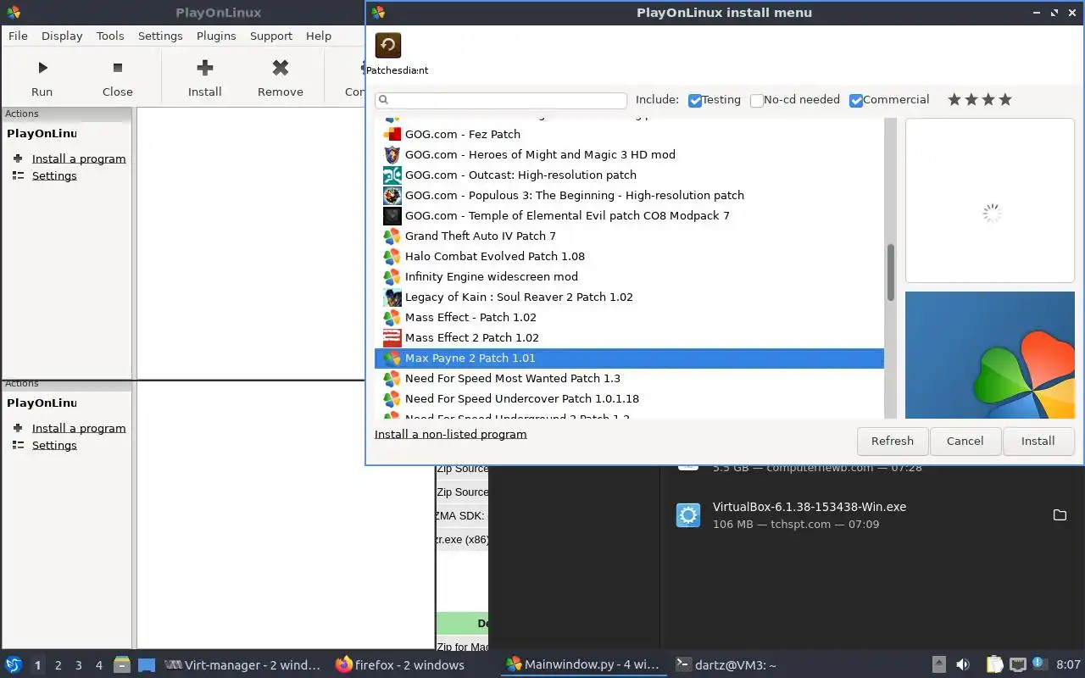This screenshot has width=1085, height=678.
Task: Enable the No-cd needed checkbox
Action: point(757,100)
